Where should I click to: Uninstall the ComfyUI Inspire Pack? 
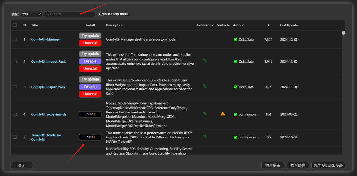[90, 94]
